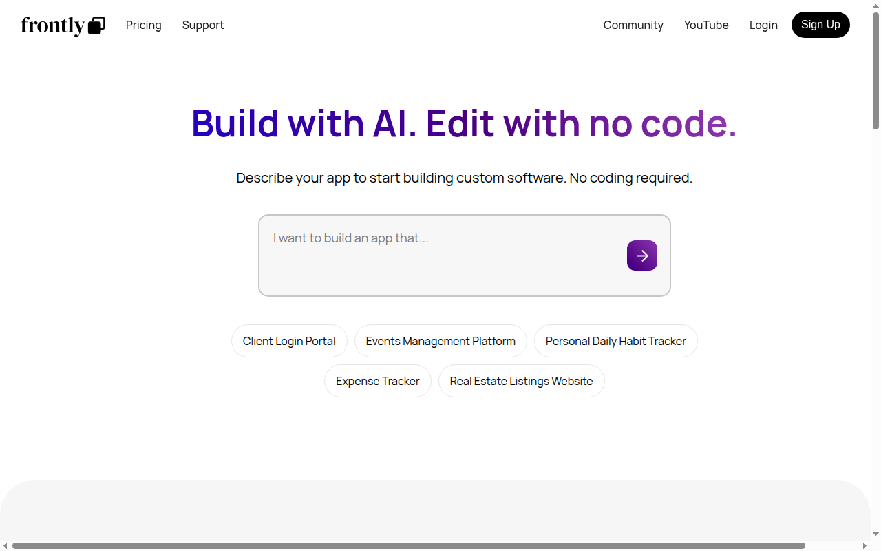Image resolution: width=881 pixels, height=551 pixels.
Task: Open the Support page
Action: (203, 25)
